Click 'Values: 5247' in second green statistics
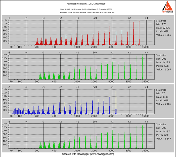Viewport: 176px width, 157px height. point(163,139)
